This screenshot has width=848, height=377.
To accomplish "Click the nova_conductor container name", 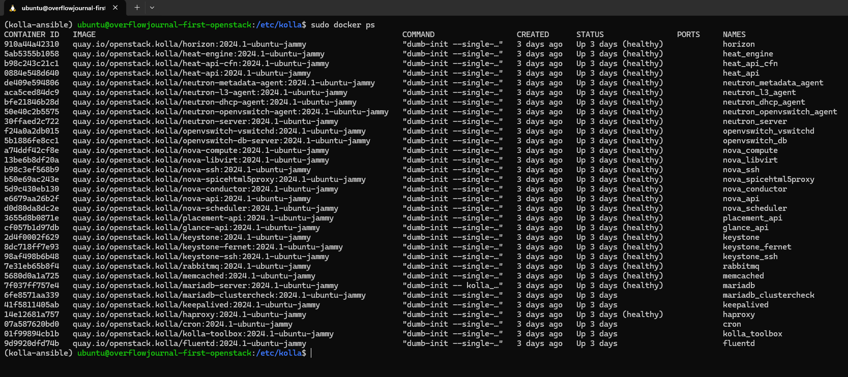I will [755, 189].
